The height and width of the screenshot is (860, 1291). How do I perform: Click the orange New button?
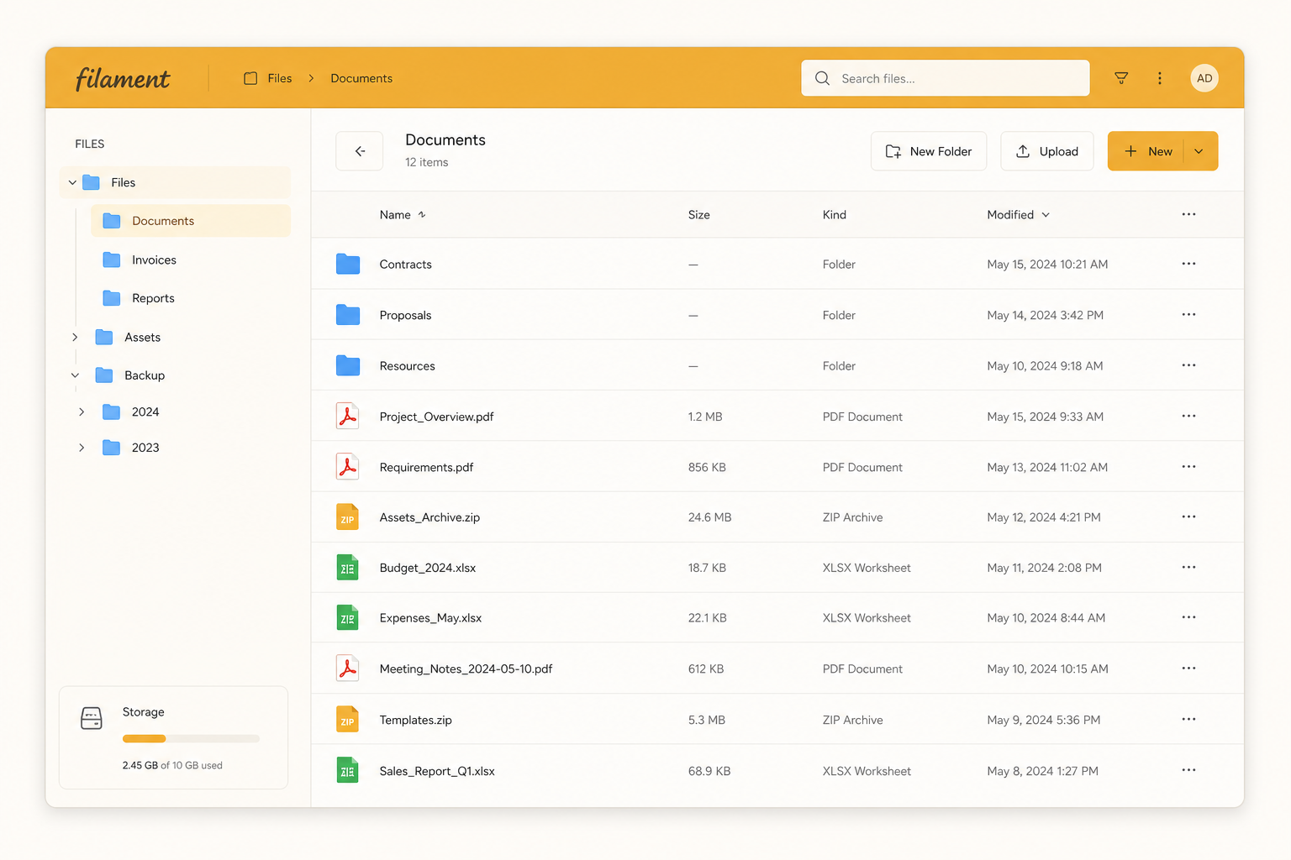click(x=1146, y=151)
